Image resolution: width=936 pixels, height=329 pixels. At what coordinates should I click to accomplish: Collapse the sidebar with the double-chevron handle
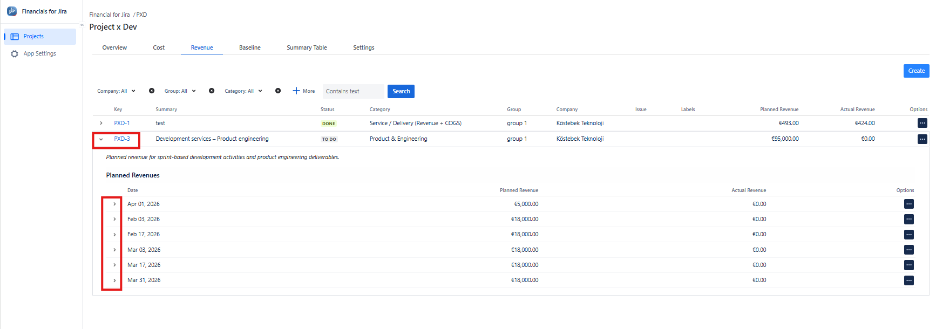[x=82, y=25]
